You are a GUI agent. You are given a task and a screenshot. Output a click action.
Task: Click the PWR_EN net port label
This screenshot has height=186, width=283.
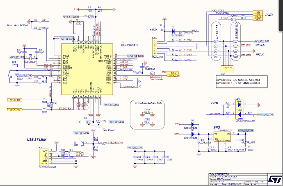pyautogui.click(x=174, y=76)
